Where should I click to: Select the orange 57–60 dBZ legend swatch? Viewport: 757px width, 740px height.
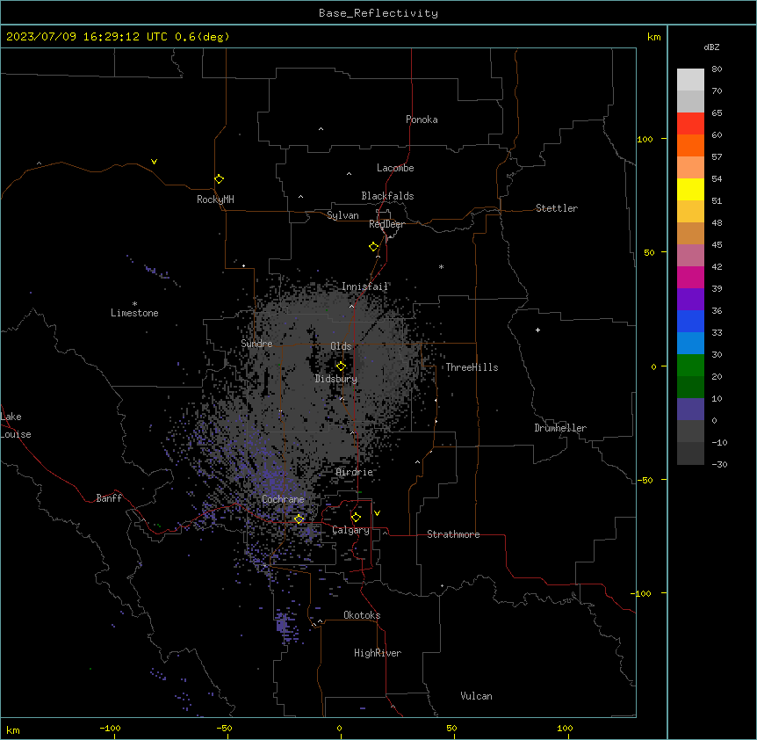click(690, 145)
